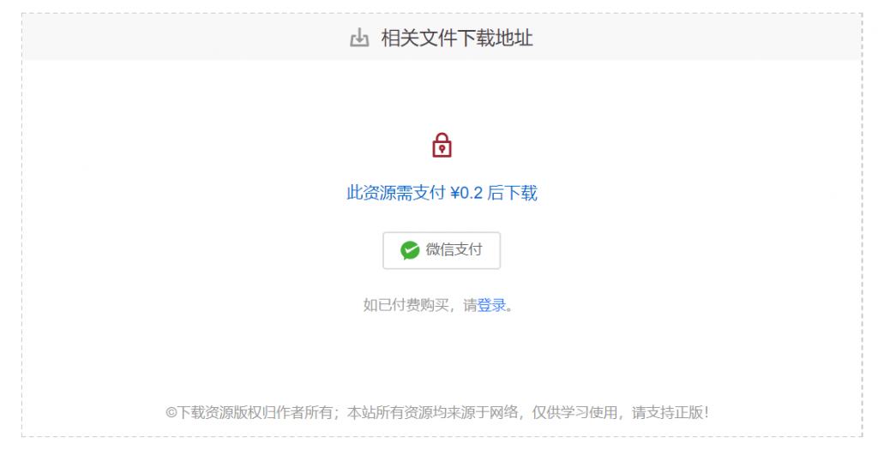Click the red padlock icon
The height and width of the screenshot is (449, 878).
click(442, 145)
